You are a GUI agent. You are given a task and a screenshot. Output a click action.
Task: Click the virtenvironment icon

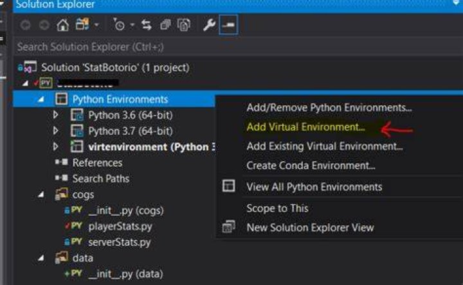[x=77, y=146]
